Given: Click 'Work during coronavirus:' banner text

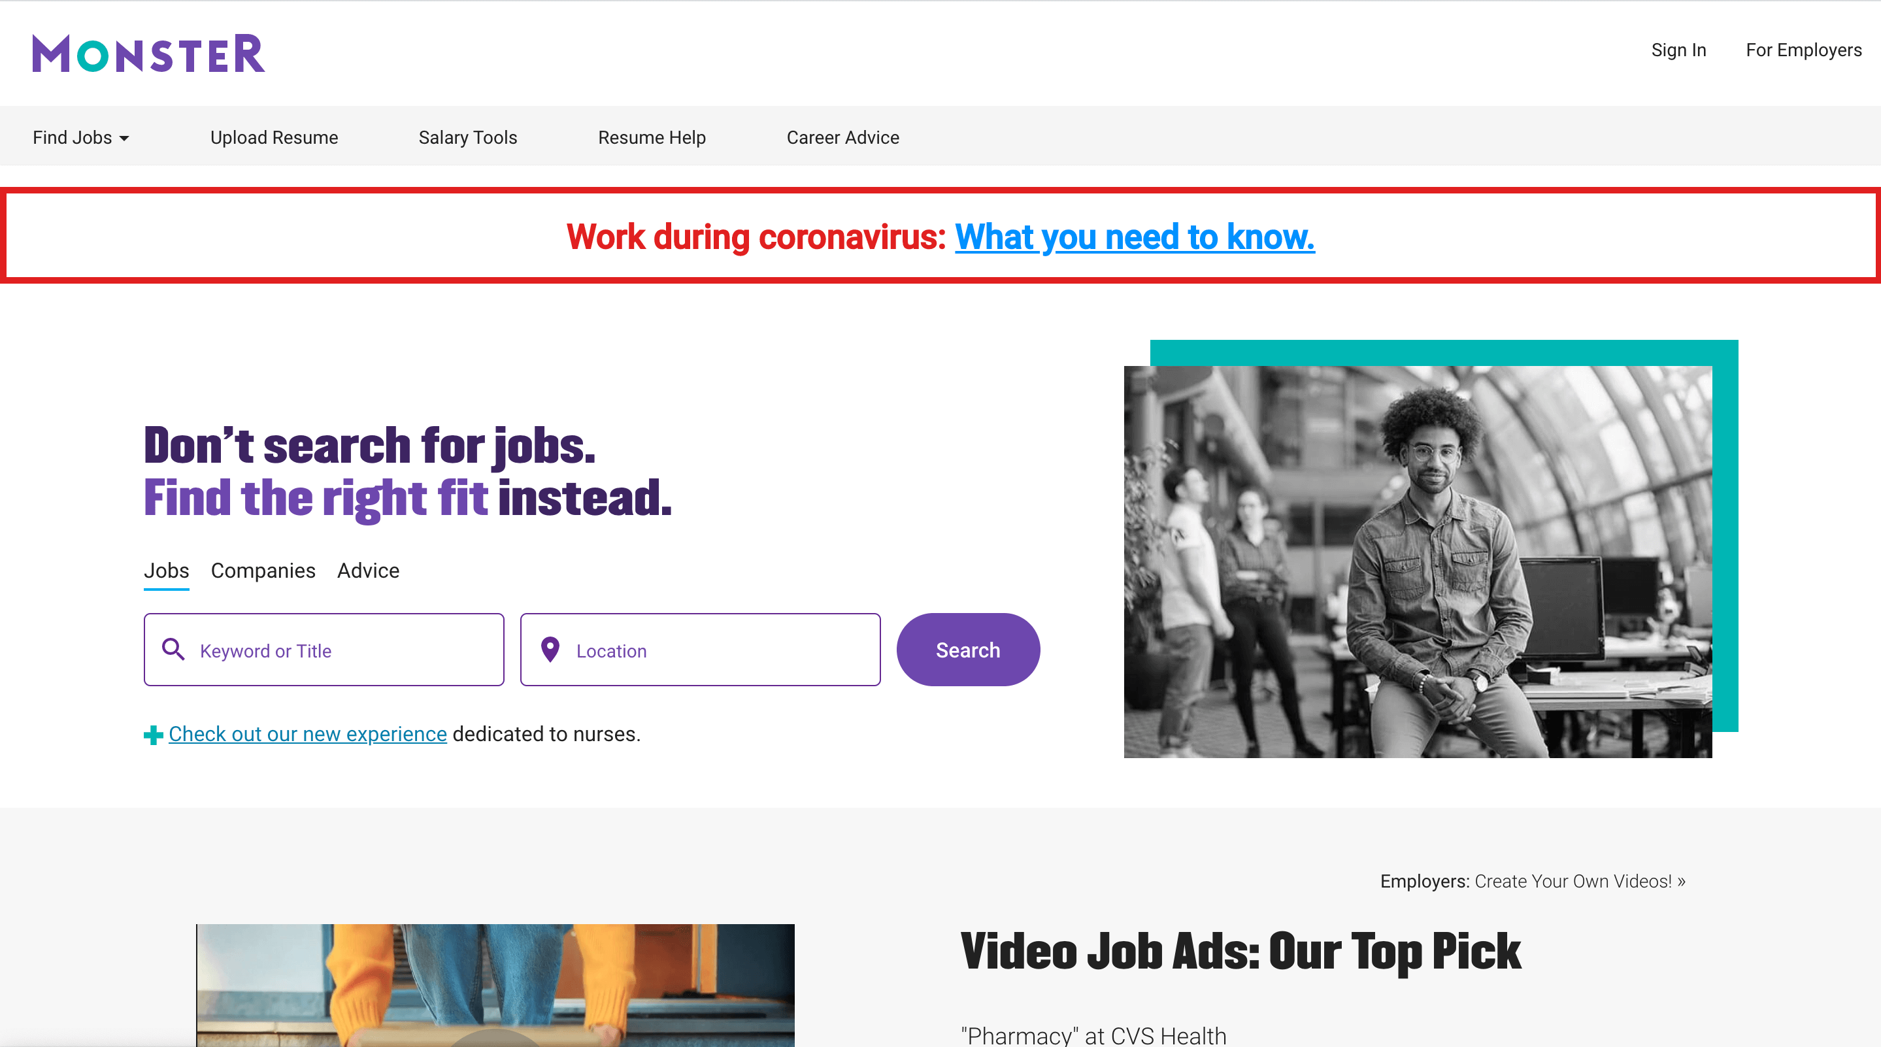Looking at the screenshot, I should [x=756, y=237].
